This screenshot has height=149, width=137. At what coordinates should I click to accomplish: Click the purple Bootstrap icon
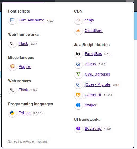tap(78, 128)
